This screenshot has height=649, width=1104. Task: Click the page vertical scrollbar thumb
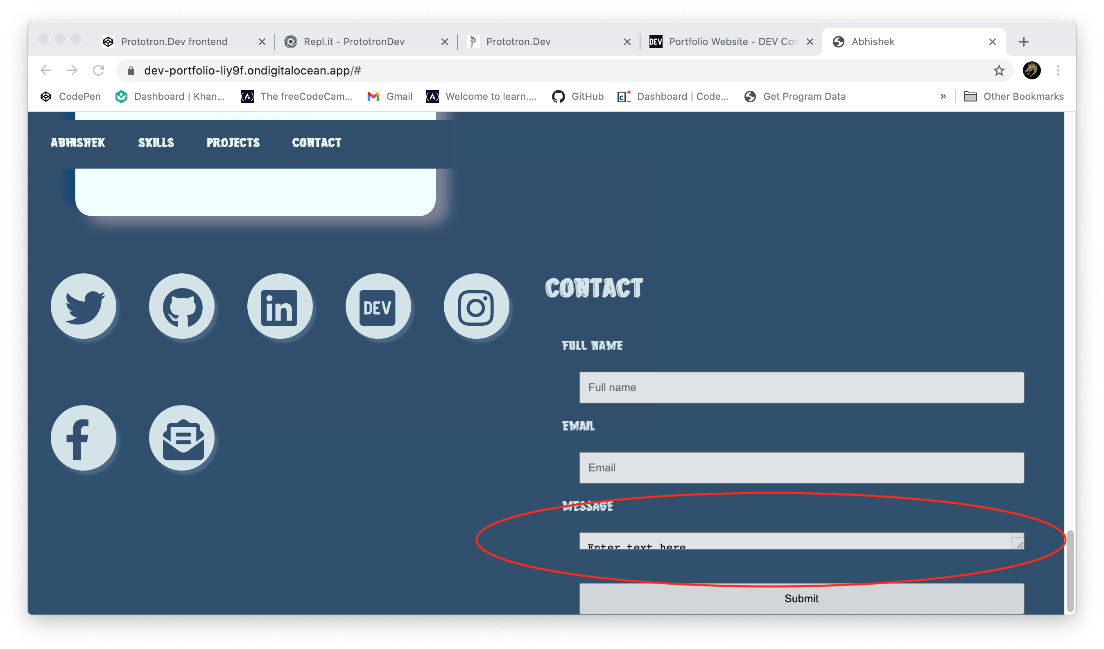pos(1070,571)
